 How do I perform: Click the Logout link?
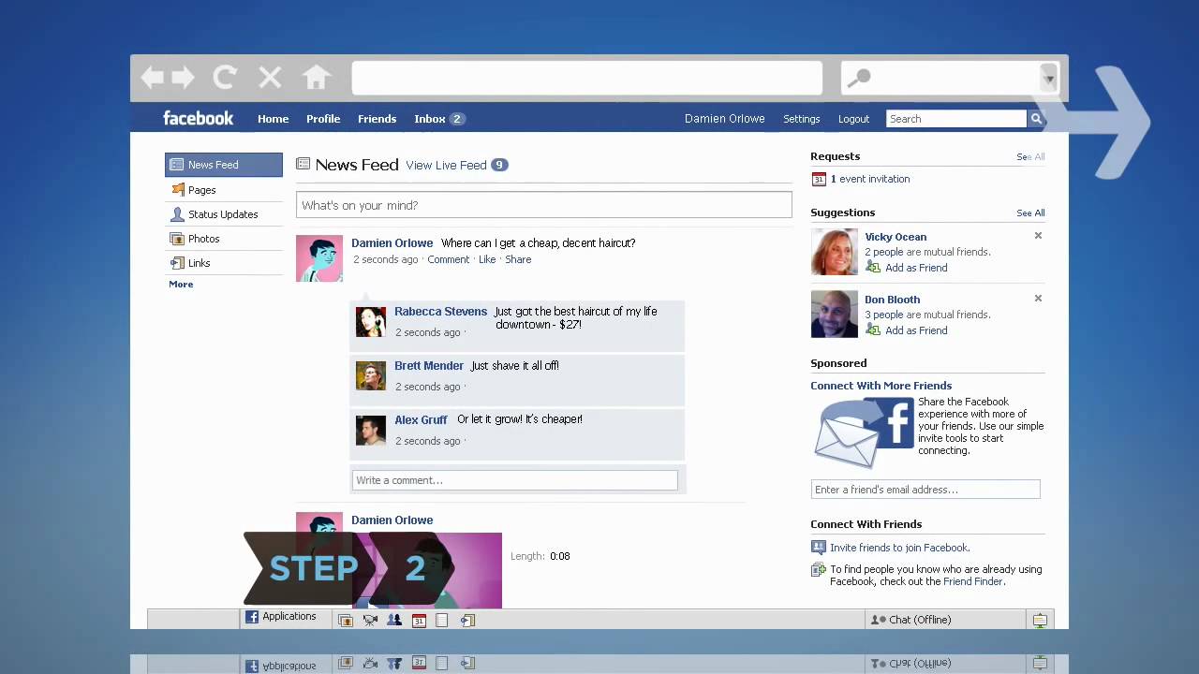(853, 119)
